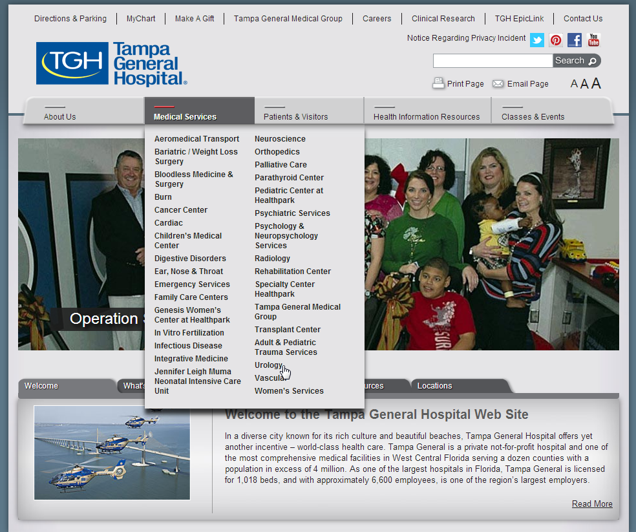
Task: Open Health Information Resources menu
Action: [x=427, y=117]
